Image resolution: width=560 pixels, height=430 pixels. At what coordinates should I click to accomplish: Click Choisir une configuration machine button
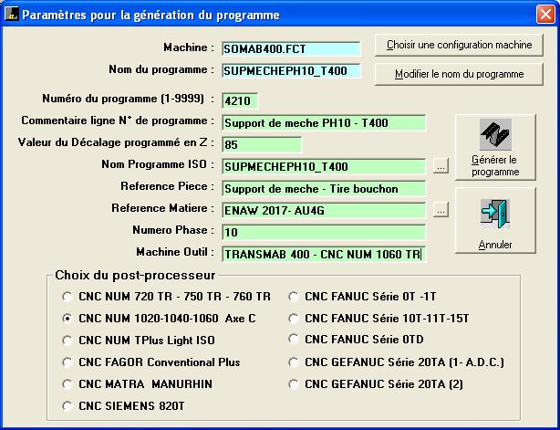(459, 45)
